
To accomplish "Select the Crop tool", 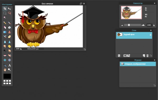I will click(5, 9).
